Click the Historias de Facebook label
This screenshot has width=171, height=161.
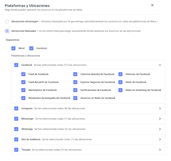click(x=138, y=74)
